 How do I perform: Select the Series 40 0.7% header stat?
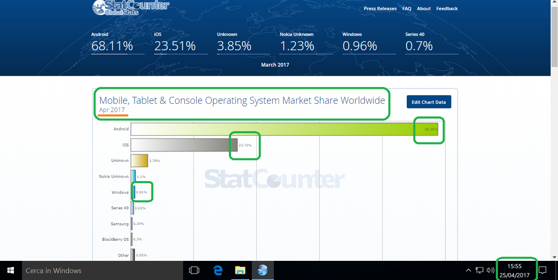(432, 42)
